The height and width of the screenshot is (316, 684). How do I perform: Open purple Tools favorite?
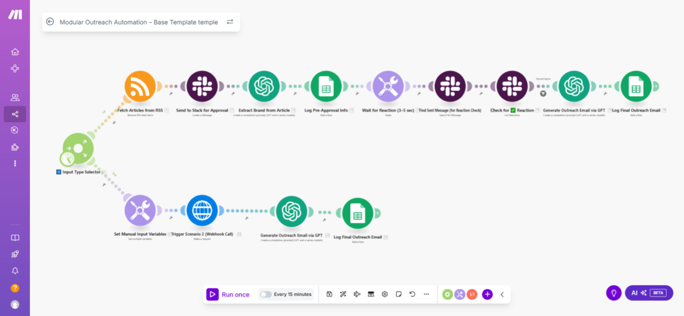(460, 294)
